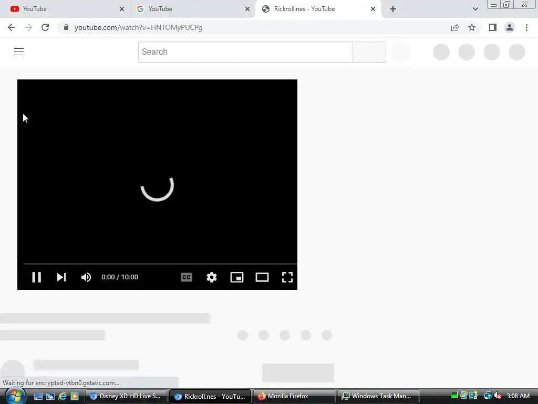Switch to Disney XD HD Live taskbar window
The height and width of the screenshot is (404, 538).
126,396
